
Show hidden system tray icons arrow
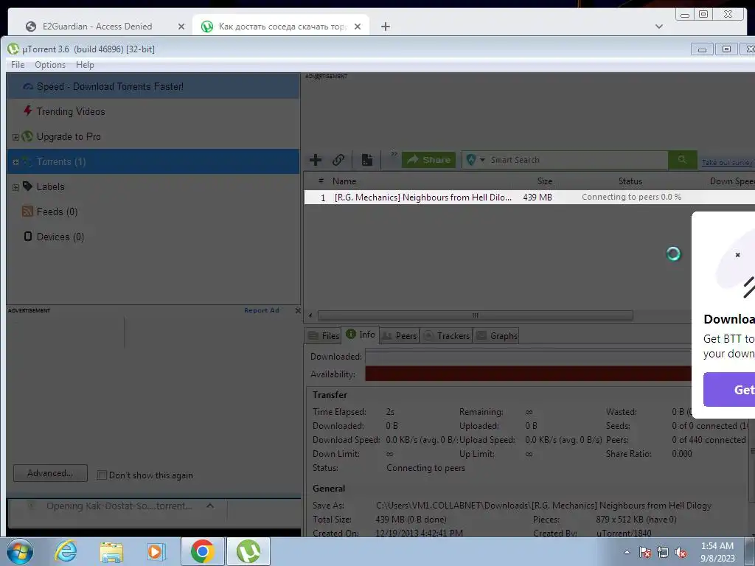(x=627, y=552)
